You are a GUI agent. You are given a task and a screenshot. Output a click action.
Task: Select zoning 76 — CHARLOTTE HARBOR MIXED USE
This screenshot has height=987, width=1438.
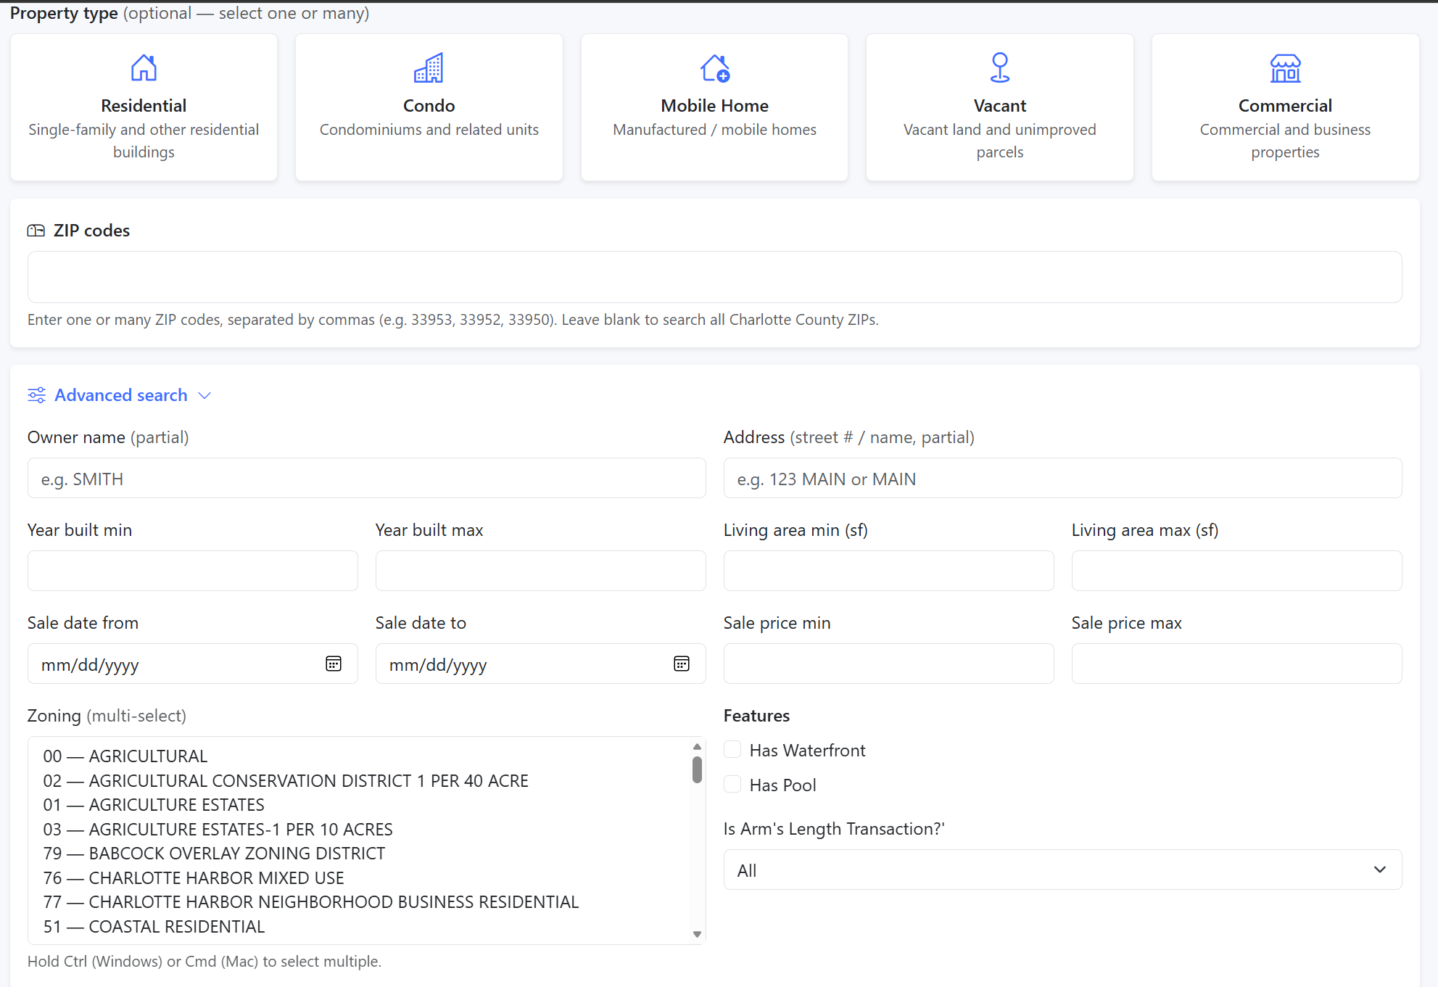(x=359, y=878)
